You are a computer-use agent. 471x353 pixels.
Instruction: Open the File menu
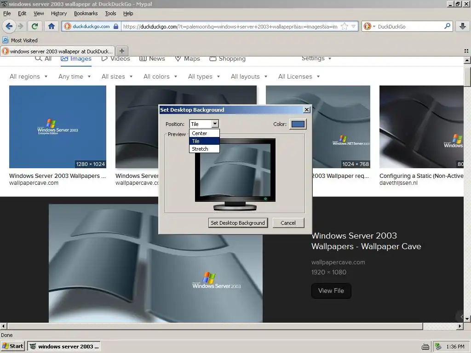(x=7, y=13)
